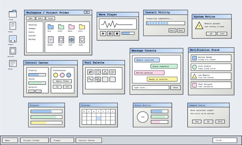
Task: Adjust the Sound slider in Control Center
Action: 37,83
